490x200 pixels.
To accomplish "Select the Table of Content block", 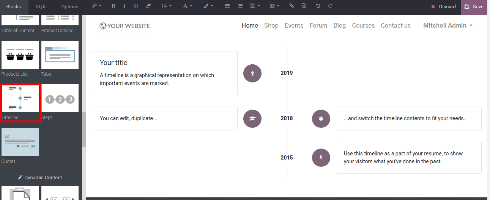I will click(20, 24).
